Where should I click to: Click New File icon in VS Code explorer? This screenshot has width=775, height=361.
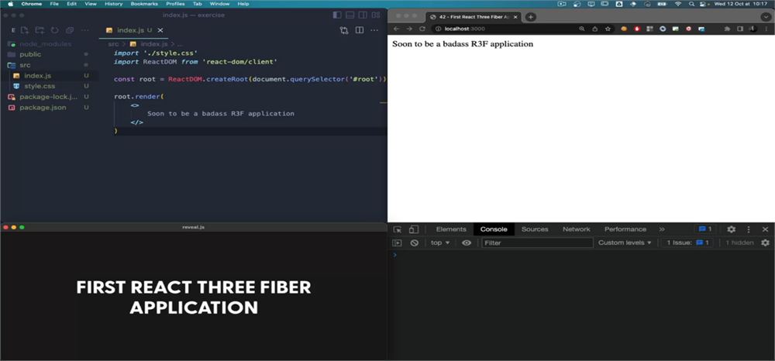pyautogui.click(x=26, y=30)
